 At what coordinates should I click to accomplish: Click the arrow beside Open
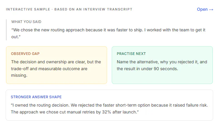[211, 10]
